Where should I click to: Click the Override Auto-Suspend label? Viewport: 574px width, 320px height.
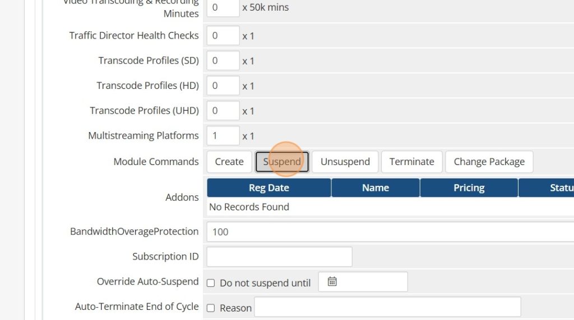[147, 281]
